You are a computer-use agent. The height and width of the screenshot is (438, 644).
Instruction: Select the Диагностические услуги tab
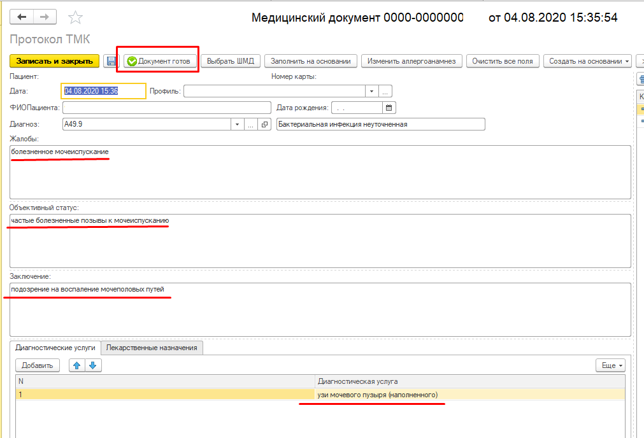pyautogui.click(x=55, y=348)
